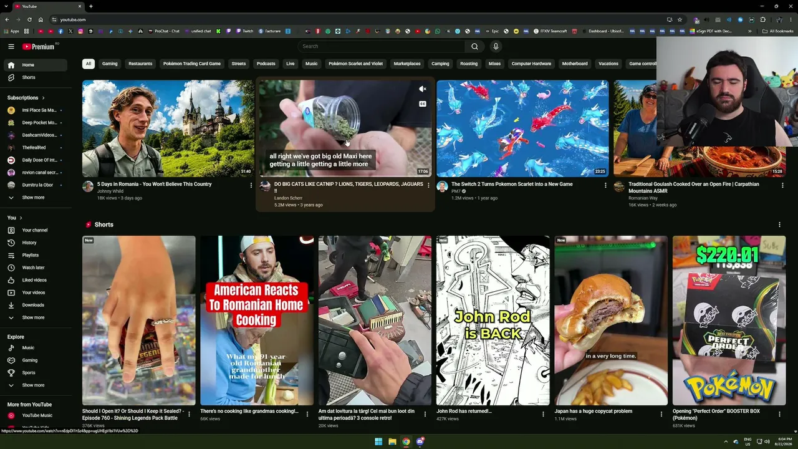This screenshot has width=798, height=449.
Task: Open options for grandmas cooking short
Action: (x=307, y=414)
